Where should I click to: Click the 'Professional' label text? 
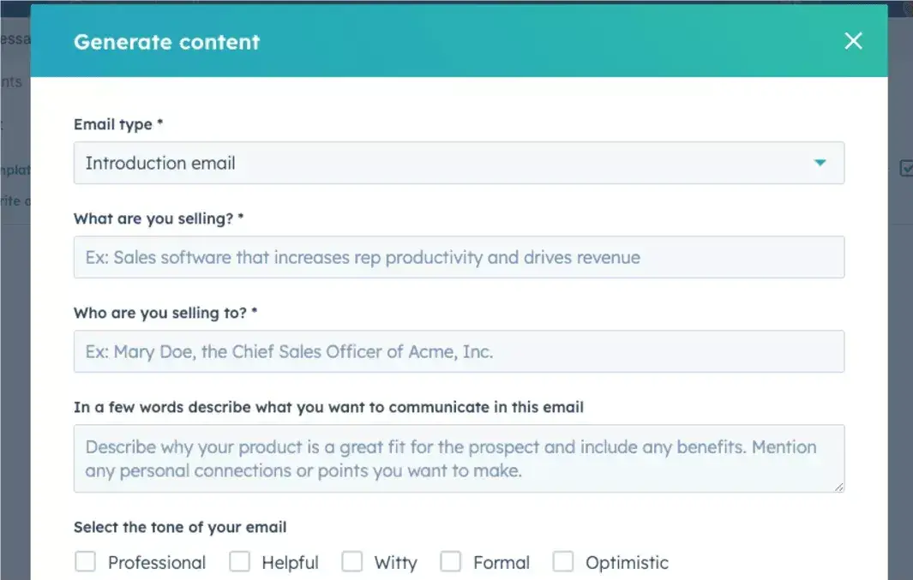point(156,561)
